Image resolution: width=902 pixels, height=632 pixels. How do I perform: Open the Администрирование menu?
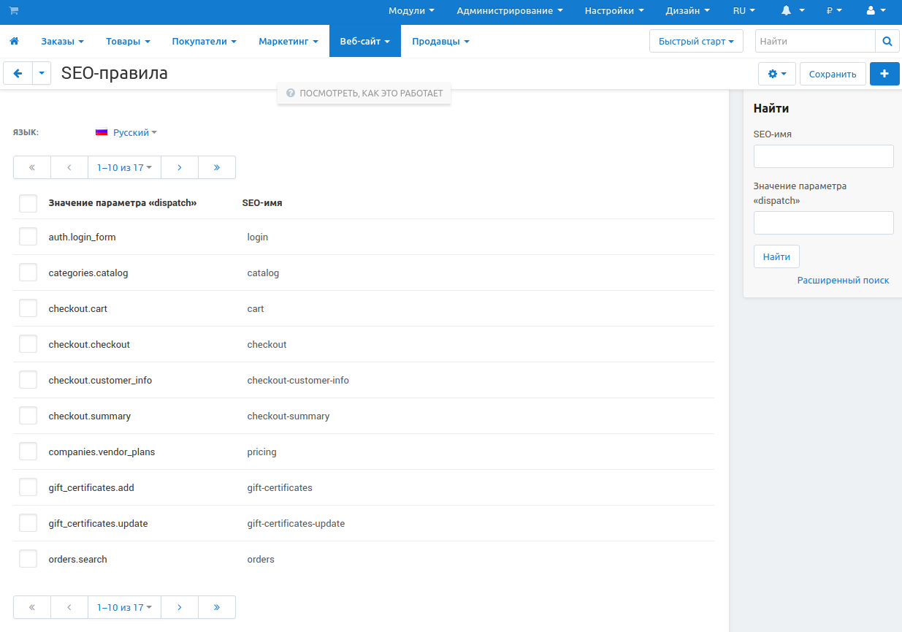pos(509,11)
